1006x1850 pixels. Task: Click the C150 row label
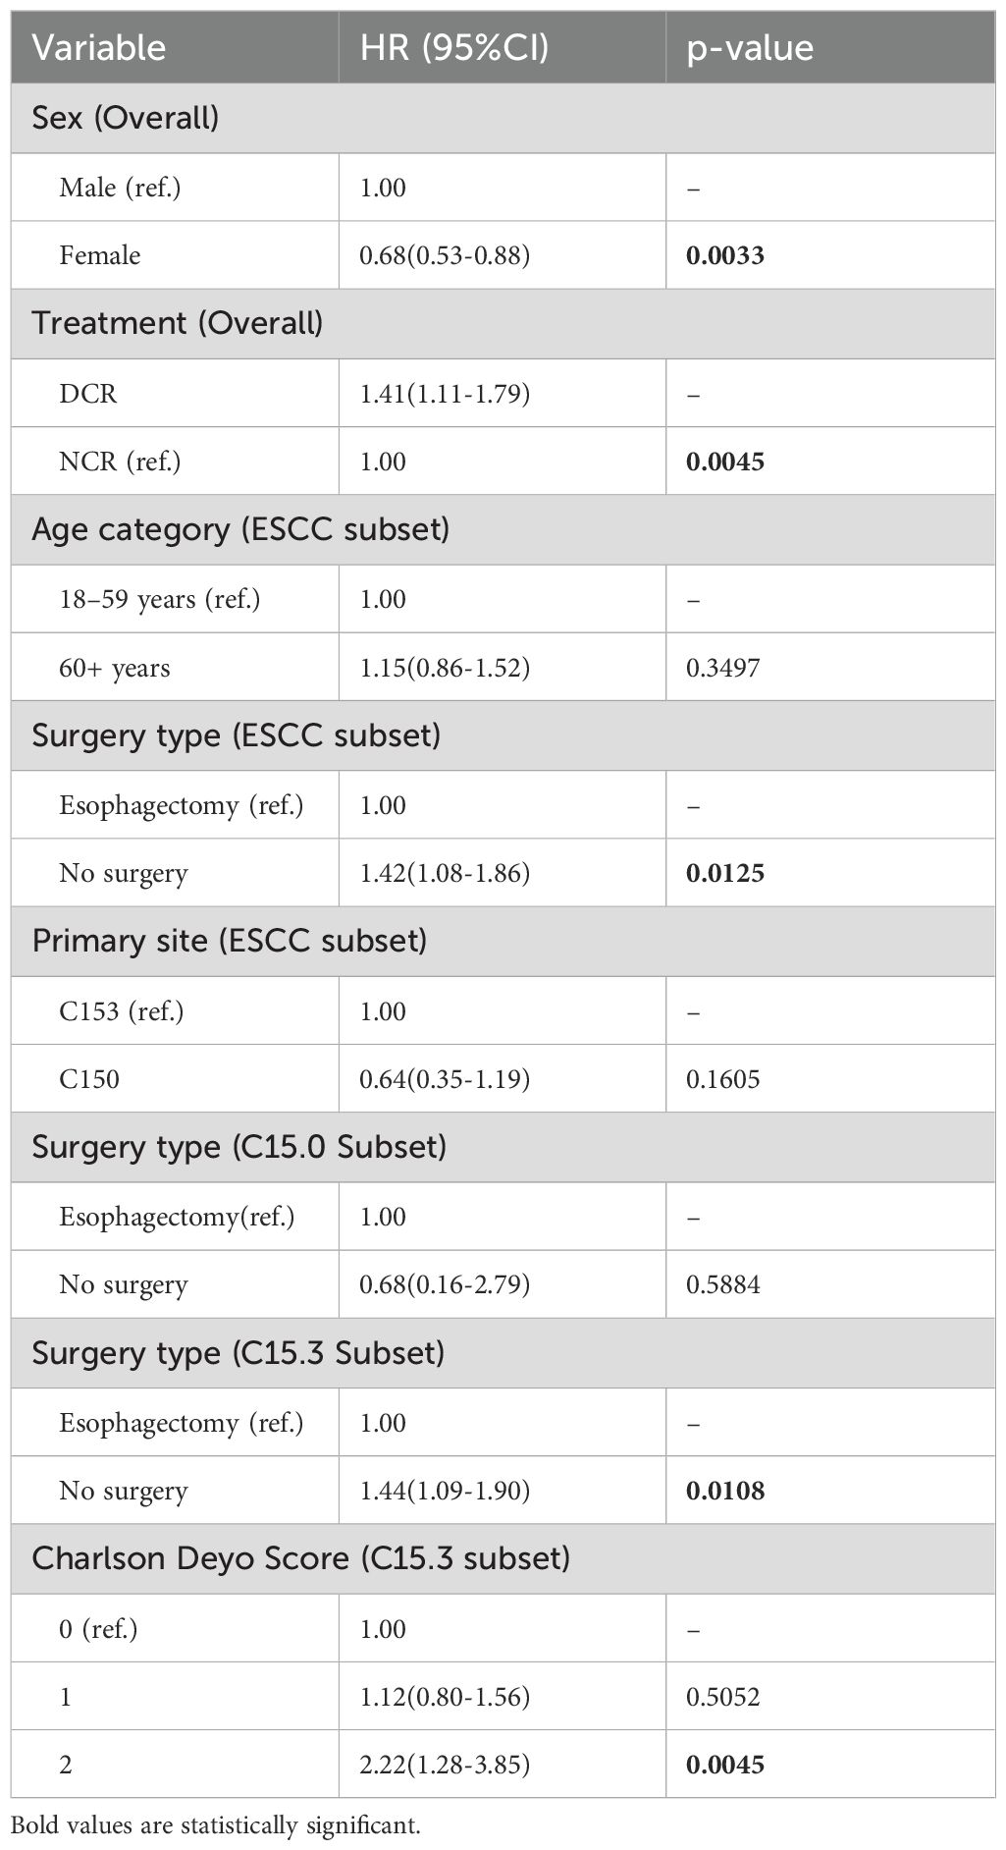pyautogui.click(x=89, y=1079)
